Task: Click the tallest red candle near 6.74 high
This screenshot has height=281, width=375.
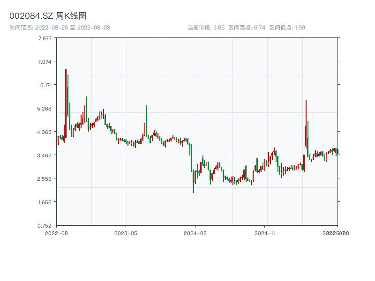Action: tap(66, 103)
